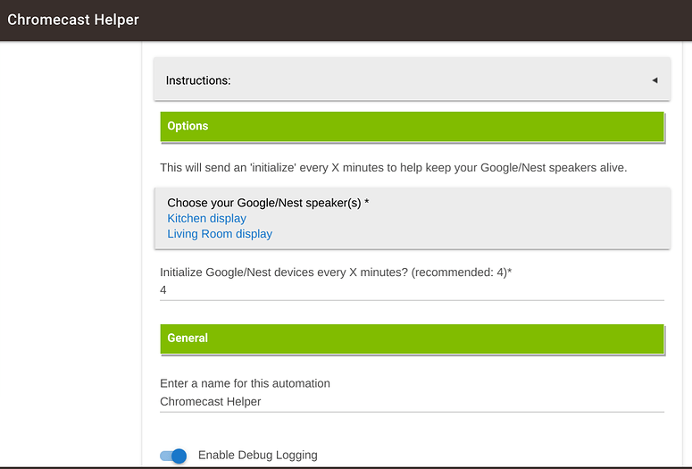The height and width of the screenshot is (469, 692).
Task: Click the Chromecast Helper page title
Action: pyautogui.click(x=73, y=20)
